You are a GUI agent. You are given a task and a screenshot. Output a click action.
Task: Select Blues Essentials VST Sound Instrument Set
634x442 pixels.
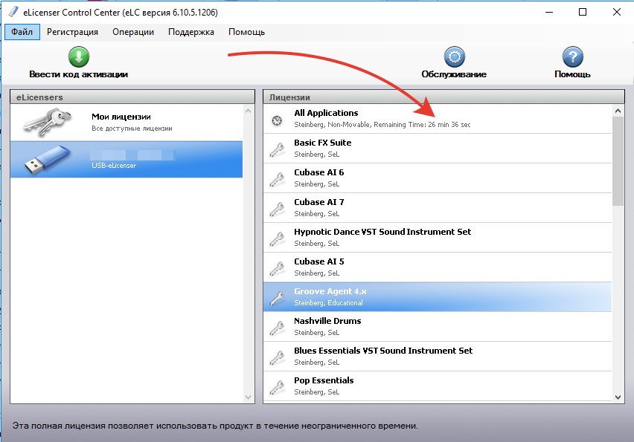(x=437, y=357)
